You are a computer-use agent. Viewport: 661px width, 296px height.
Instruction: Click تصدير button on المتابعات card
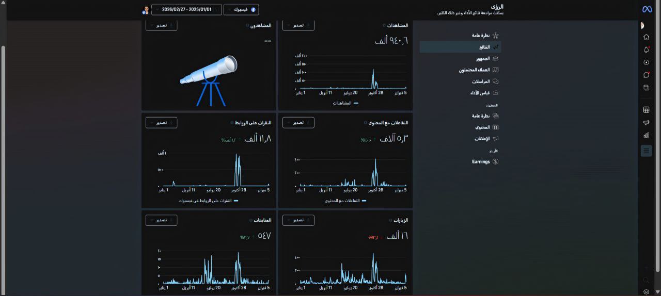[161, 220]
